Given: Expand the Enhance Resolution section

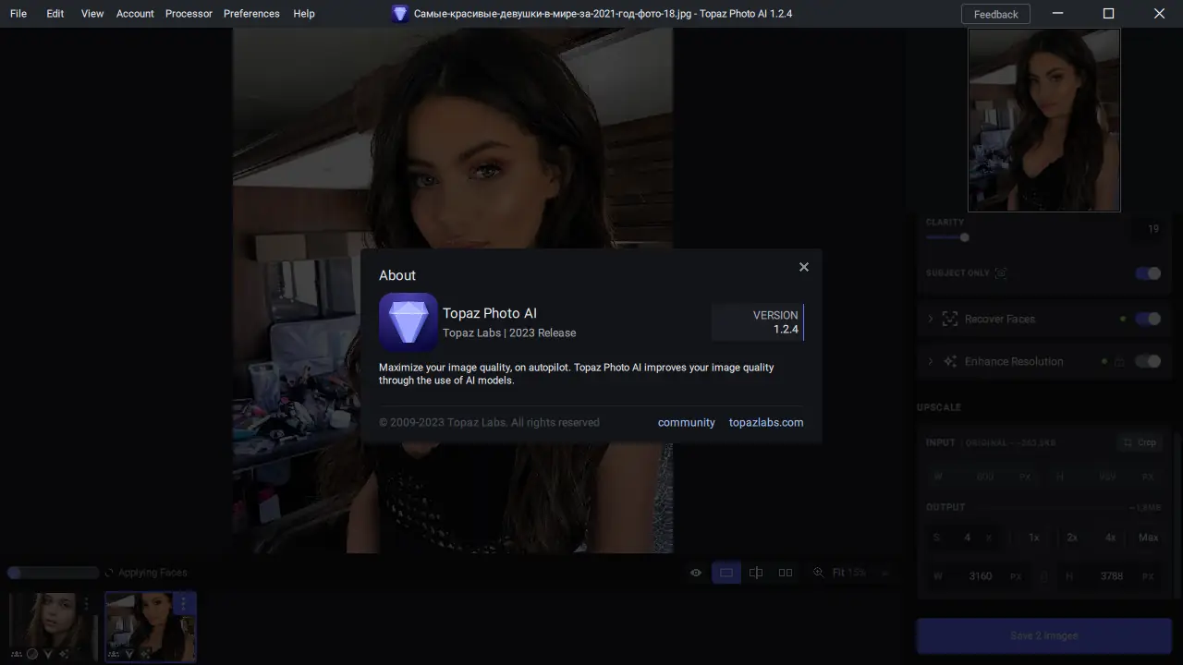Looking at the screenshot, I should (x=931, y=361).
